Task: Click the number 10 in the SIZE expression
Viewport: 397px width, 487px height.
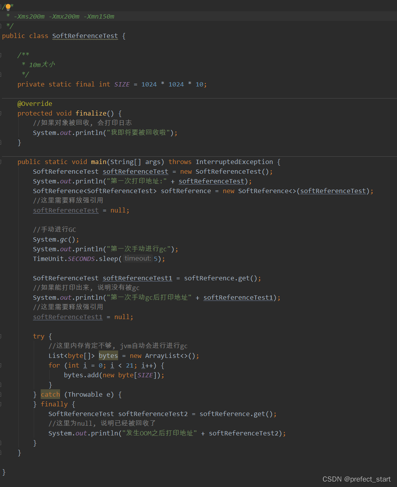Action: (199, 84)
